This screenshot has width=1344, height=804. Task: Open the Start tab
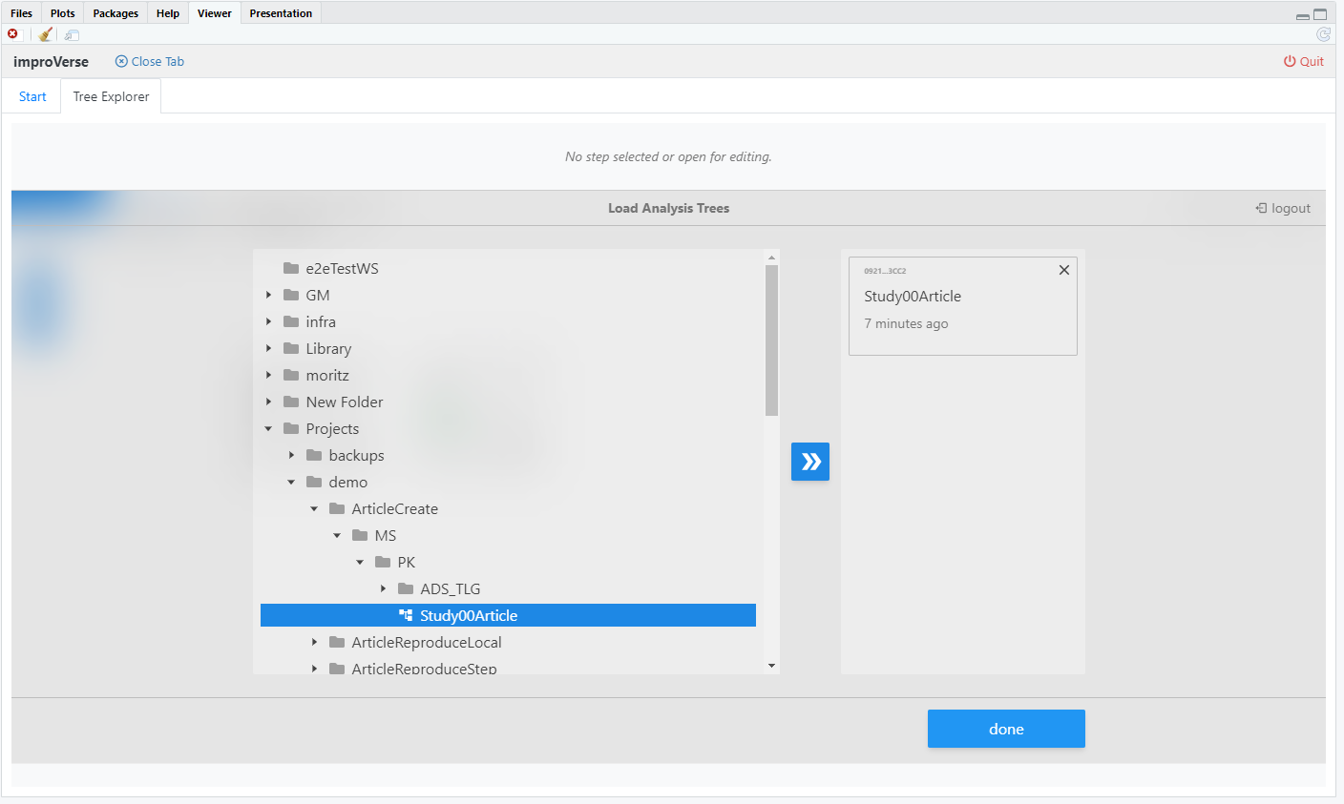pos(32,96)
